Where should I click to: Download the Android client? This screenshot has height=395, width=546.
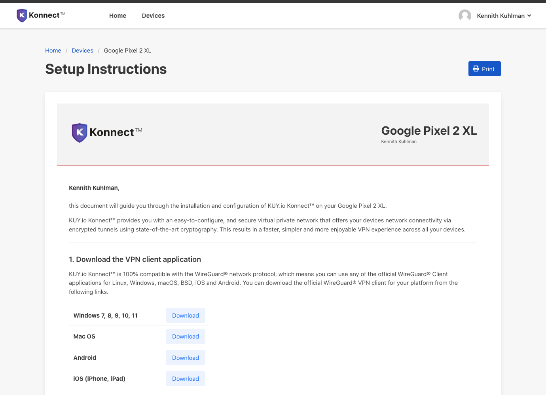point(186,357)
